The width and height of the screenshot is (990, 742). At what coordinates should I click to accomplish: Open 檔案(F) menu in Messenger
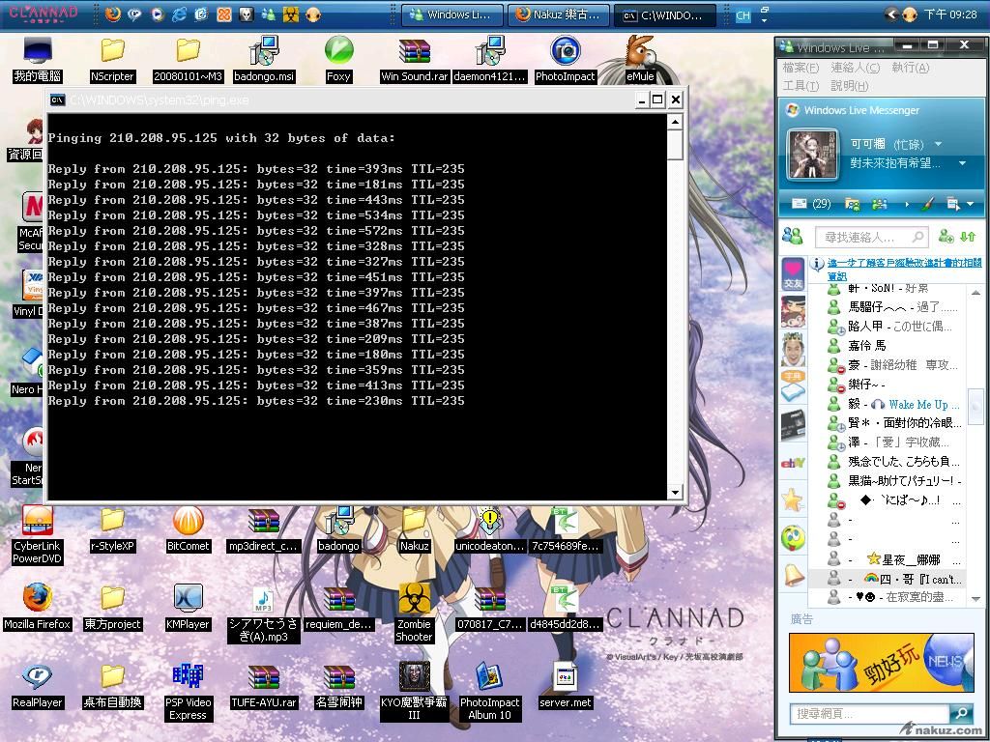coord(801,68)
